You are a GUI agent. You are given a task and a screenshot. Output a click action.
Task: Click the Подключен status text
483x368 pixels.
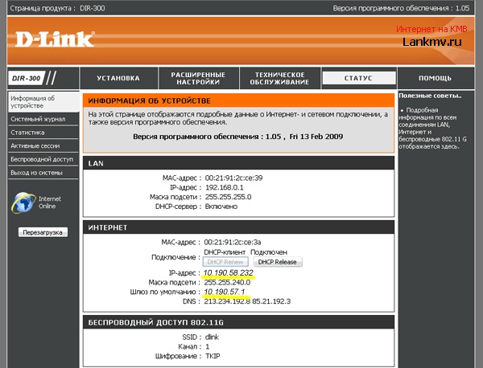[x=269, y=252]
